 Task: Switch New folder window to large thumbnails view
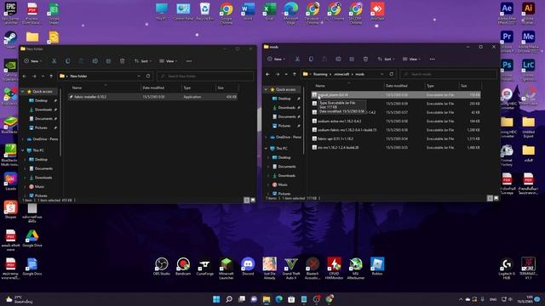point(253,201)
